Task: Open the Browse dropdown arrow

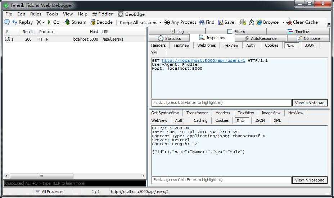Action: 283,22
